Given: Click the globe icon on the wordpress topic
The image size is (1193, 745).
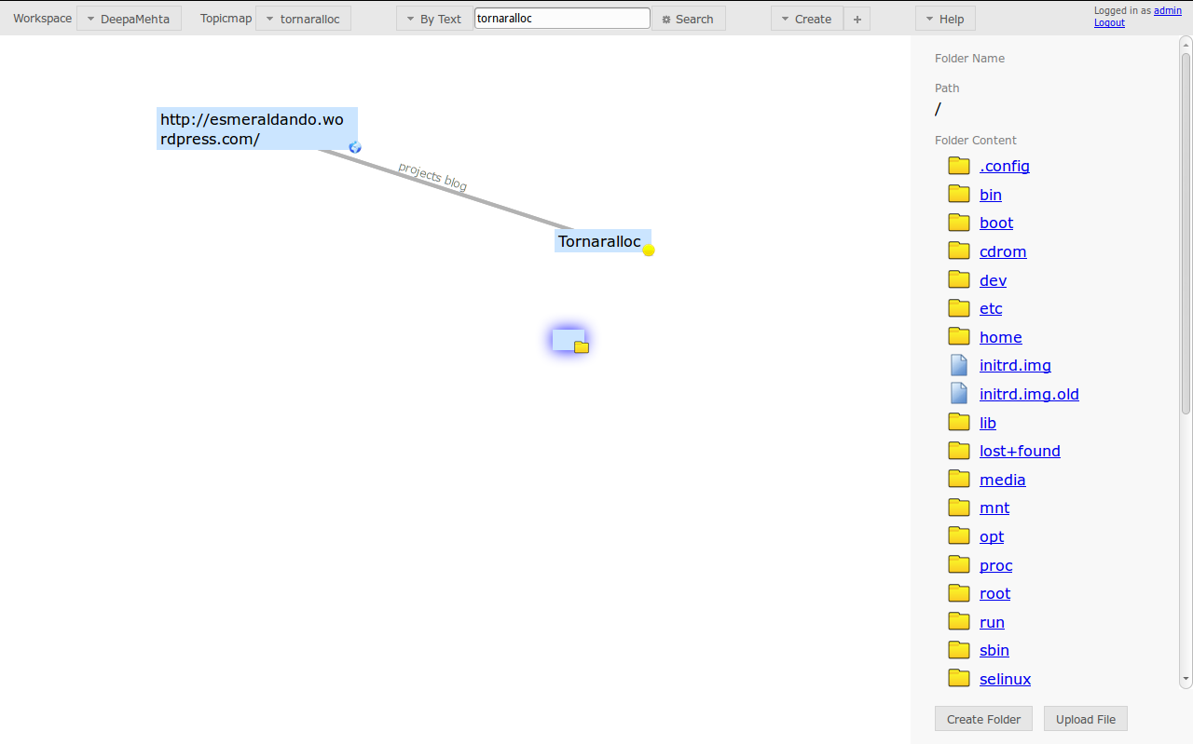Looking at the screenshot, I should tap(355, 147).
